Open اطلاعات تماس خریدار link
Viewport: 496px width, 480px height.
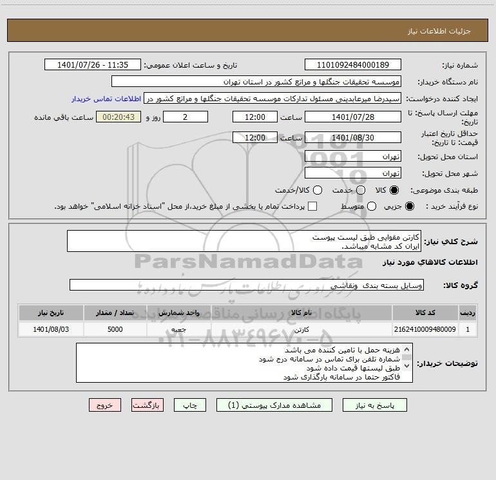[x=106, y=99]
